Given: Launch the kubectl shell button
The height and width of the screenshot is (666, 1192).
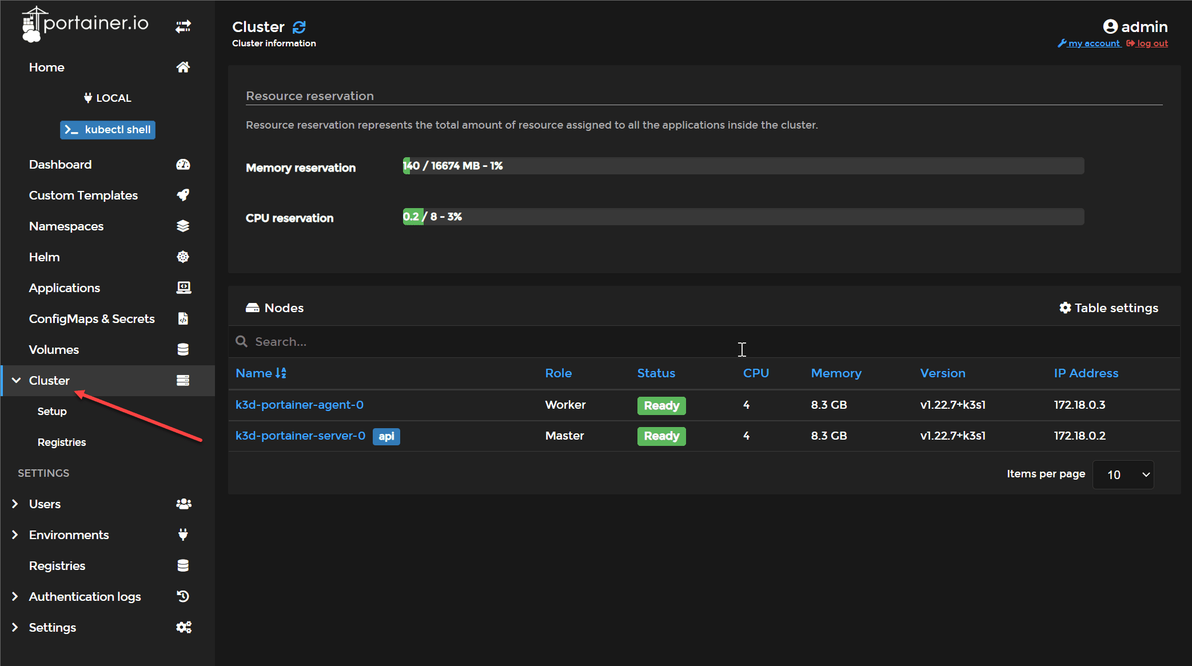Looking at the screenshot, I should tap(107, 130).
